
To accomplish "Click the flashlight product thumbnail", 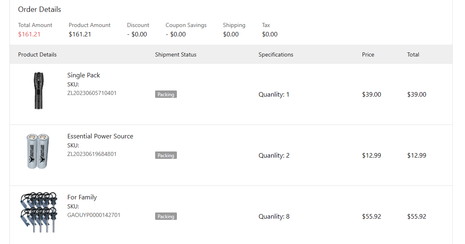I will click(38, 91).
